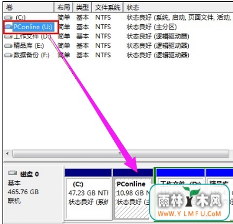233x224 pixels.
Task: Select the 状态良好 (主分区) status cell
Action: [x=152, y=27]
